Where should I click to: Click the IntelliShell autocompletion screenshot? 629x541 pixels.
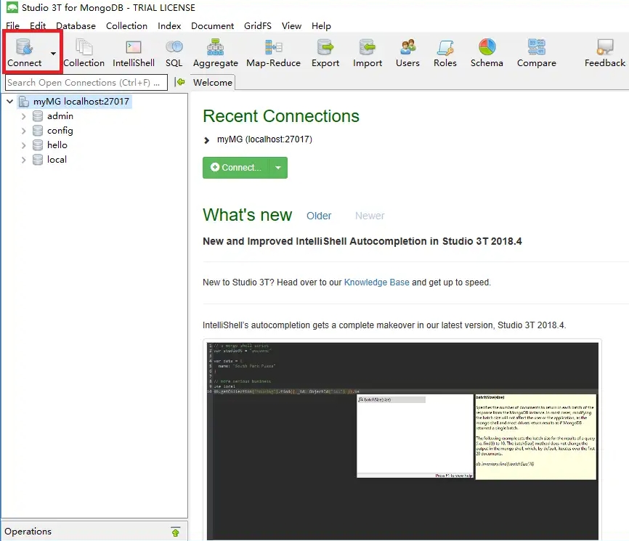pos(402,440)
